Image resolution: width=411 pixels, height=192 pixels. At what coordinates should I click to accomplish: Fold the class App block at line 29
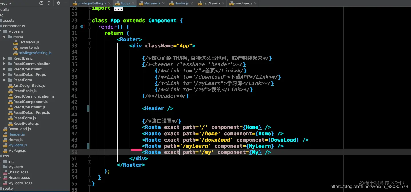(90, 21)
